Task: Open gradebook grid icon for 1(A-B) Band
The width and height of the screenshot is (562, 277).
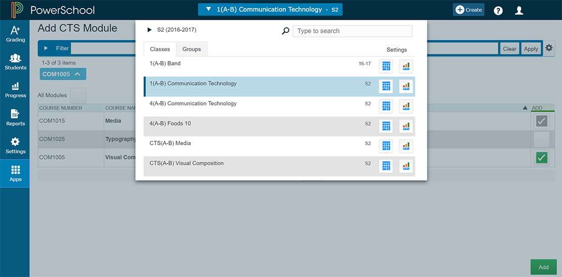Action: point(386,66)
